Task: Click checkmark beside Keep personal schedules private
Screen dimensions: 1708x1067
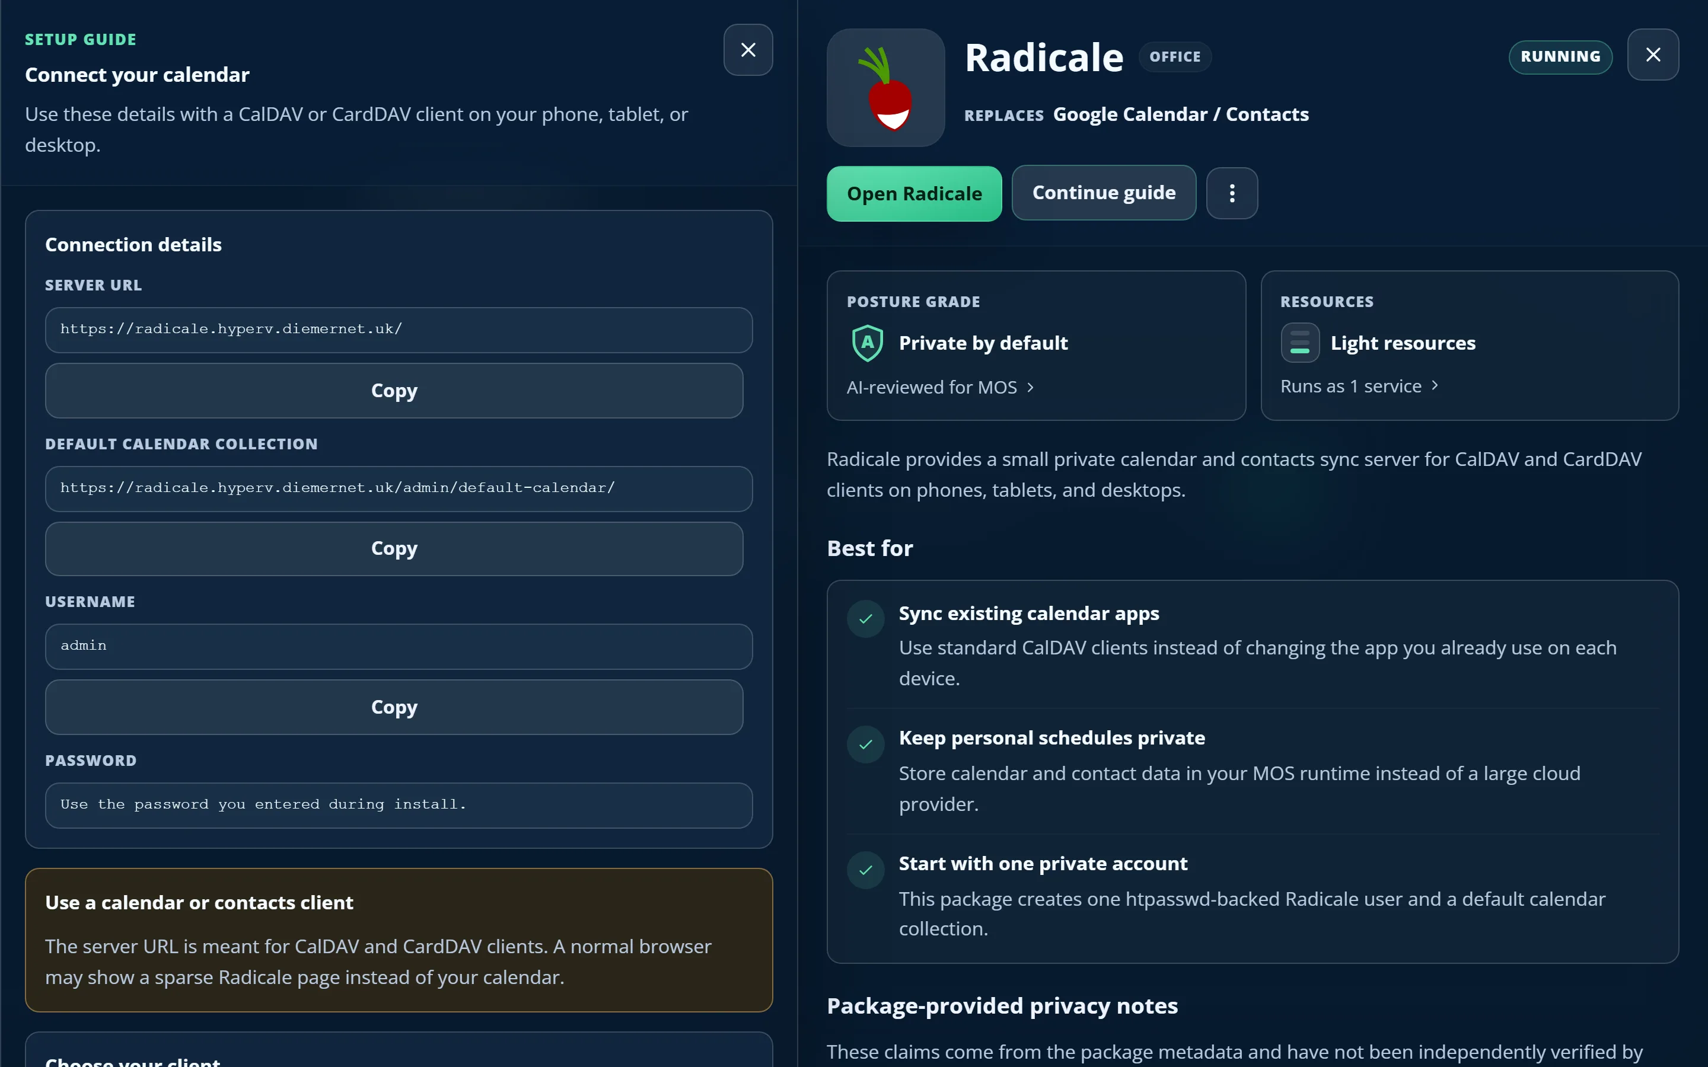Action: pyautogui.click(x=865, y=745)
